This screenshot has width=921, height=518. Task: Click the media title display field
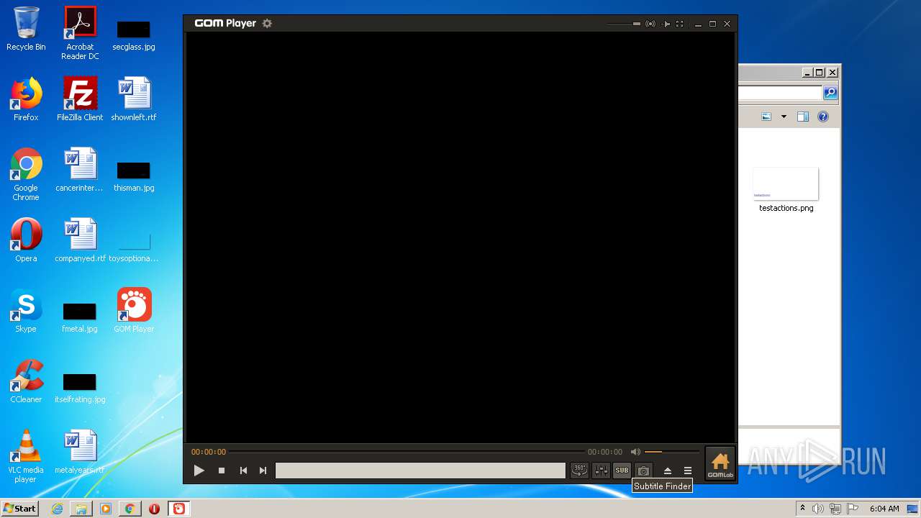420,471
